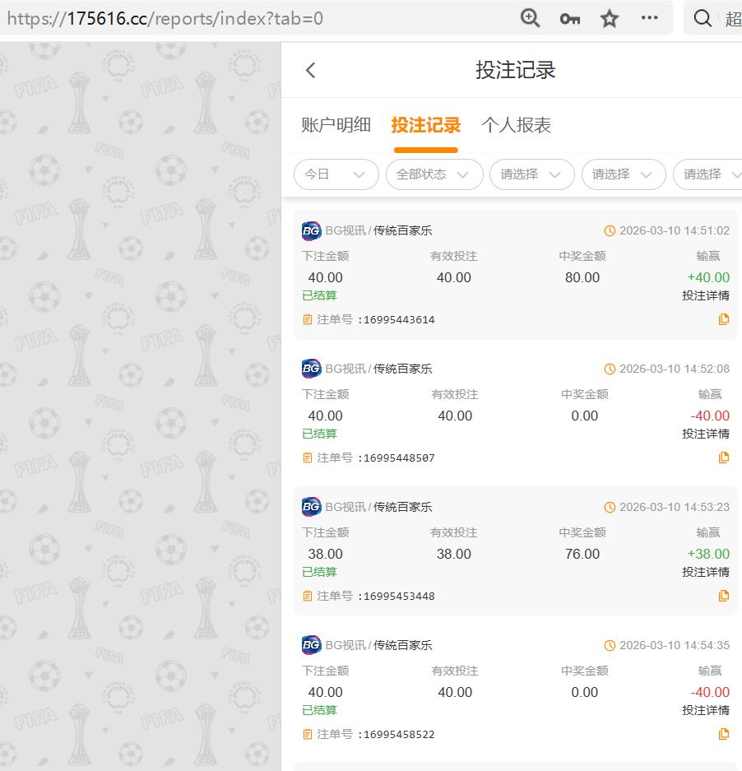The height and width of the screenshot is (771, 742).
Task: Click the bookmark star in the browser toolbar
Action: [609, 17]
